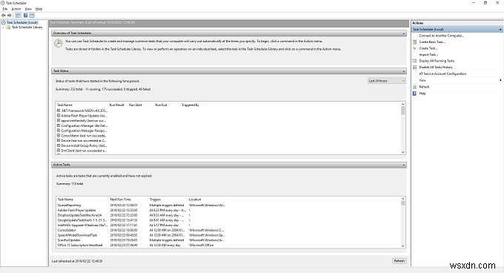Expand the Consolidator status row
The image size is (504, 273).
click(x=59, y=136)
